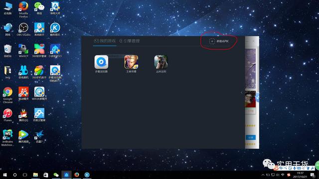The width and height of the screenshot is (319, 179).
Task: Open the anime thumbnail in the side panel
Action: click(250, 99)
